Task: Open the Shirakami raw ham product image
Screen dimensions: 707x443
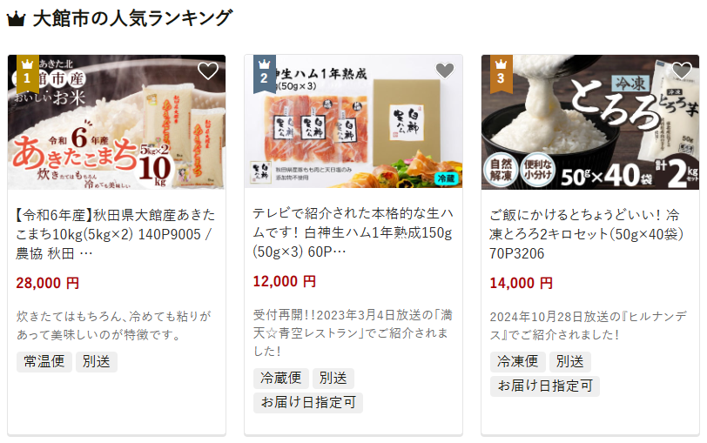Action: point(353,122)
